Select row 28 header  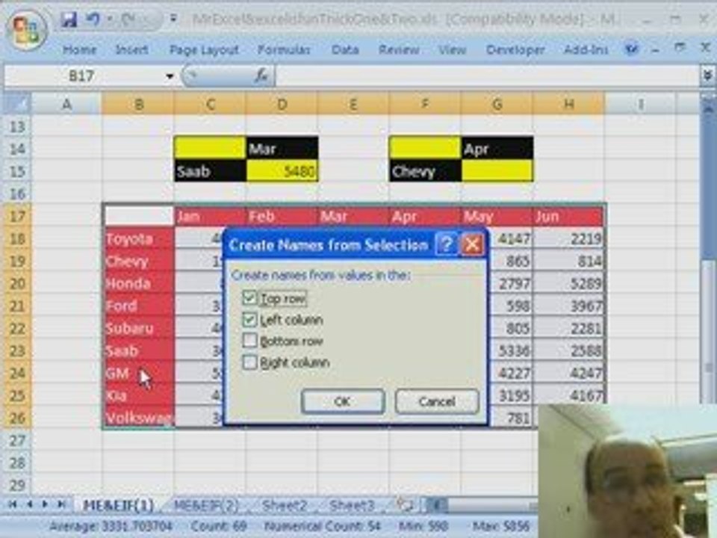click(17, 463)
